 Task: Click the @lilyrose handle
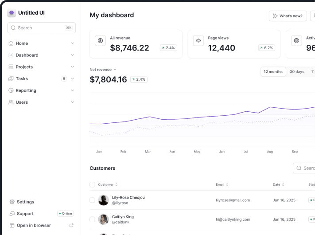[120, 203]
